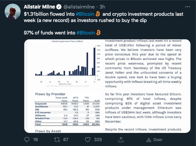This screenshot has width=196, height=146.
Task: Click the #Bitcoin hashtag after '97% of funds'
Action: 86,33
